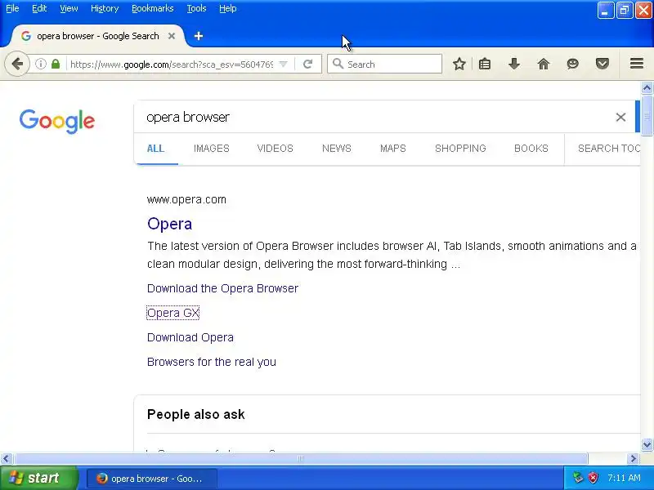Open the Firefox hamburger menu
This screenshot has width=654, height=490.
[637, 64]
